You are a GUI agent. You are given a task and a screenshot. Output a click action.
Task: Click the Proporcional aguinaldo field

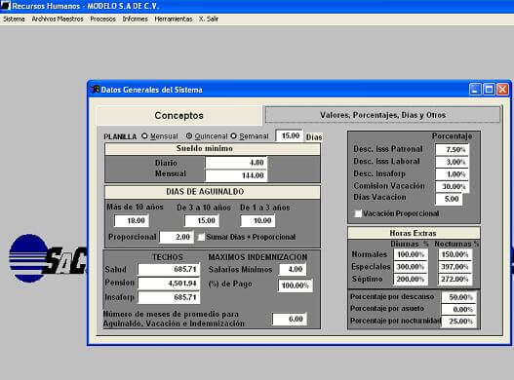177,237
